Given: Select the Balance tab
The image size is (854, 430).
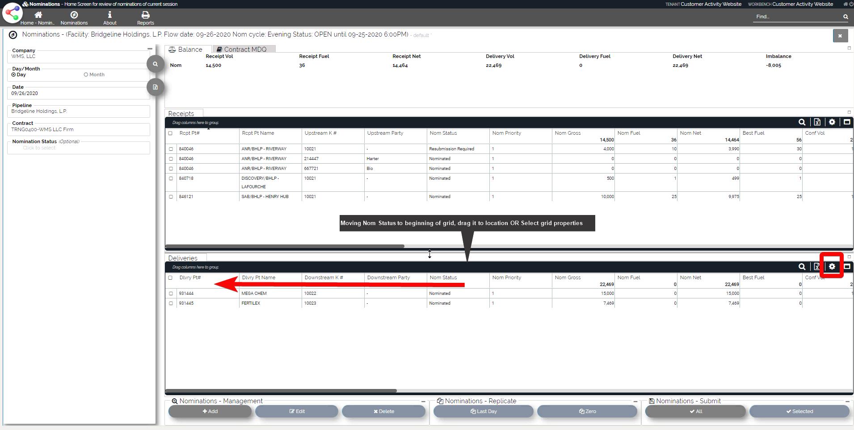Looking at the screenshot, I should click(186, 50).
